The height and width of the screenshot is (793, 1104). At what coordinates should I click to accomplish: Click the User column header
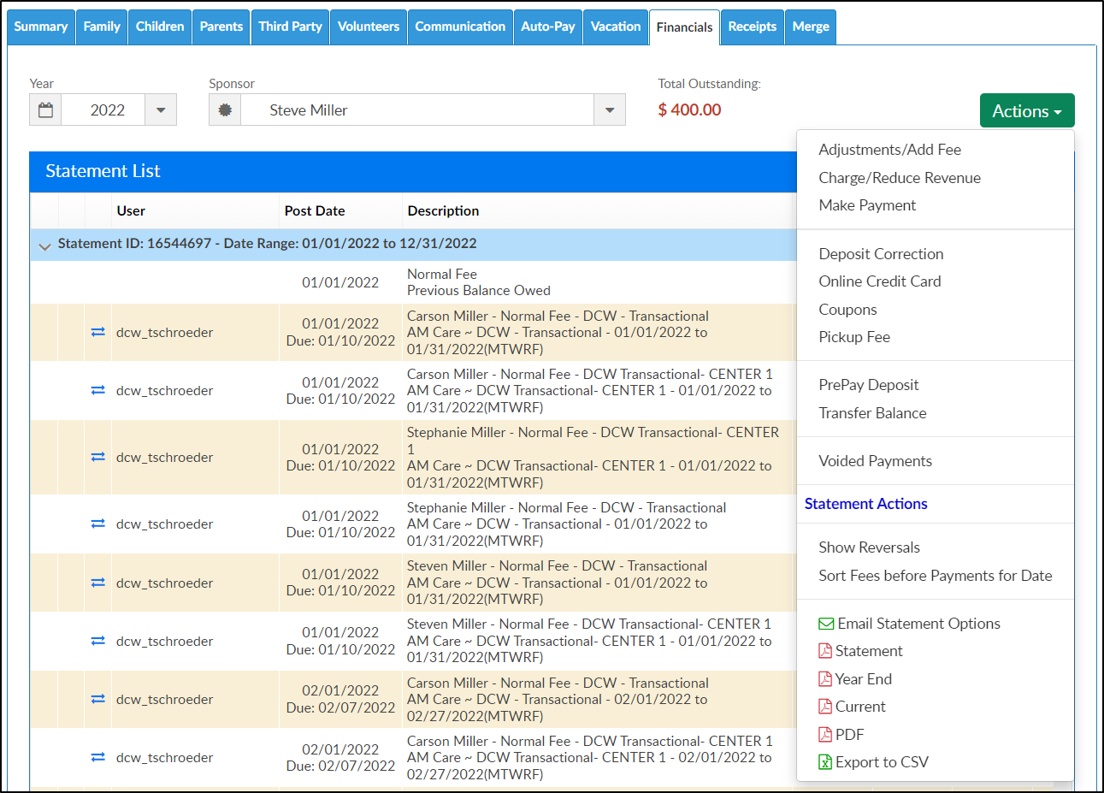[131, 211]
